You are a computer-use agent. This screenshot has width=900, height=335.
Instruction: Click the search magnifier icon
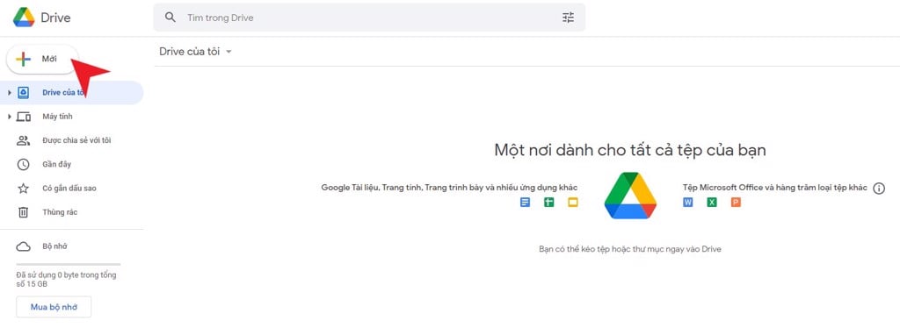tap(170, 18)
